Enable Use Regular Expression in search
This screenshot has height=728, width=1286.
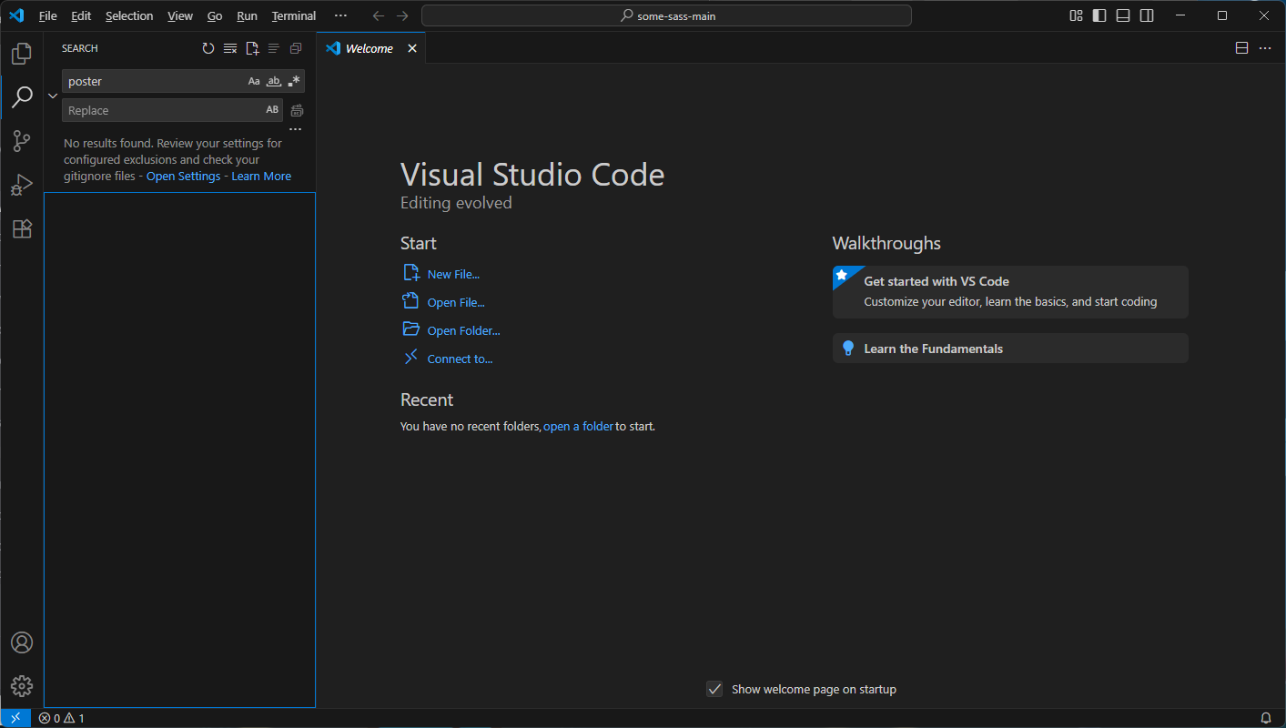[294, 81]
